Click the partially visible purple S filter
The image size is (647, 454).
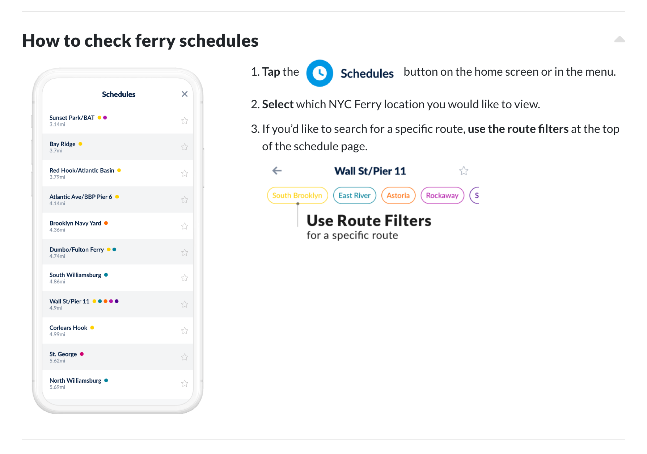tap(474, 196)
